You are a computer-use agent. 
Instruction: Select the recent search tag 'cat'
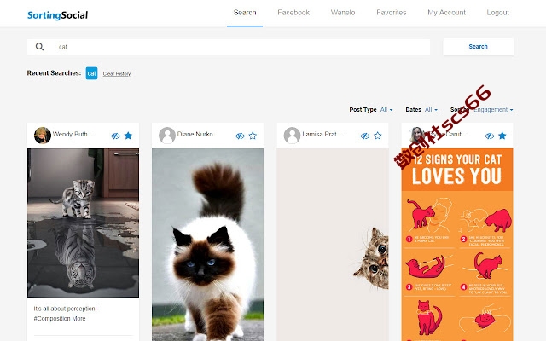[x=91, y=73]
